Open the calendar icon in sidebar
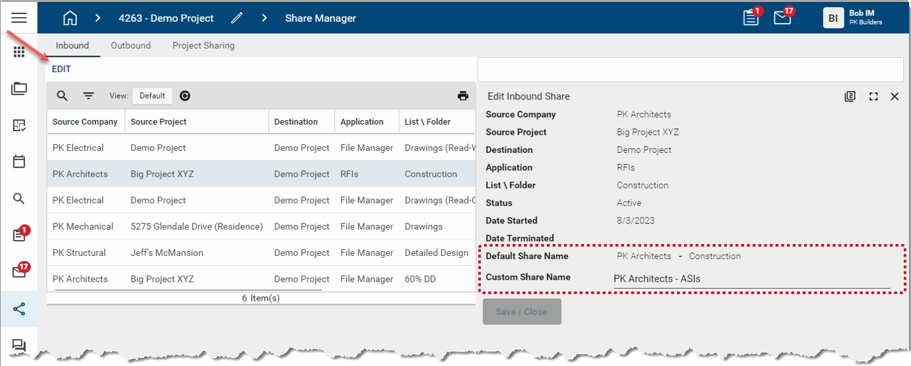Image resolution: width=911 pixels, height=366 pixels. tap(19, 161)
